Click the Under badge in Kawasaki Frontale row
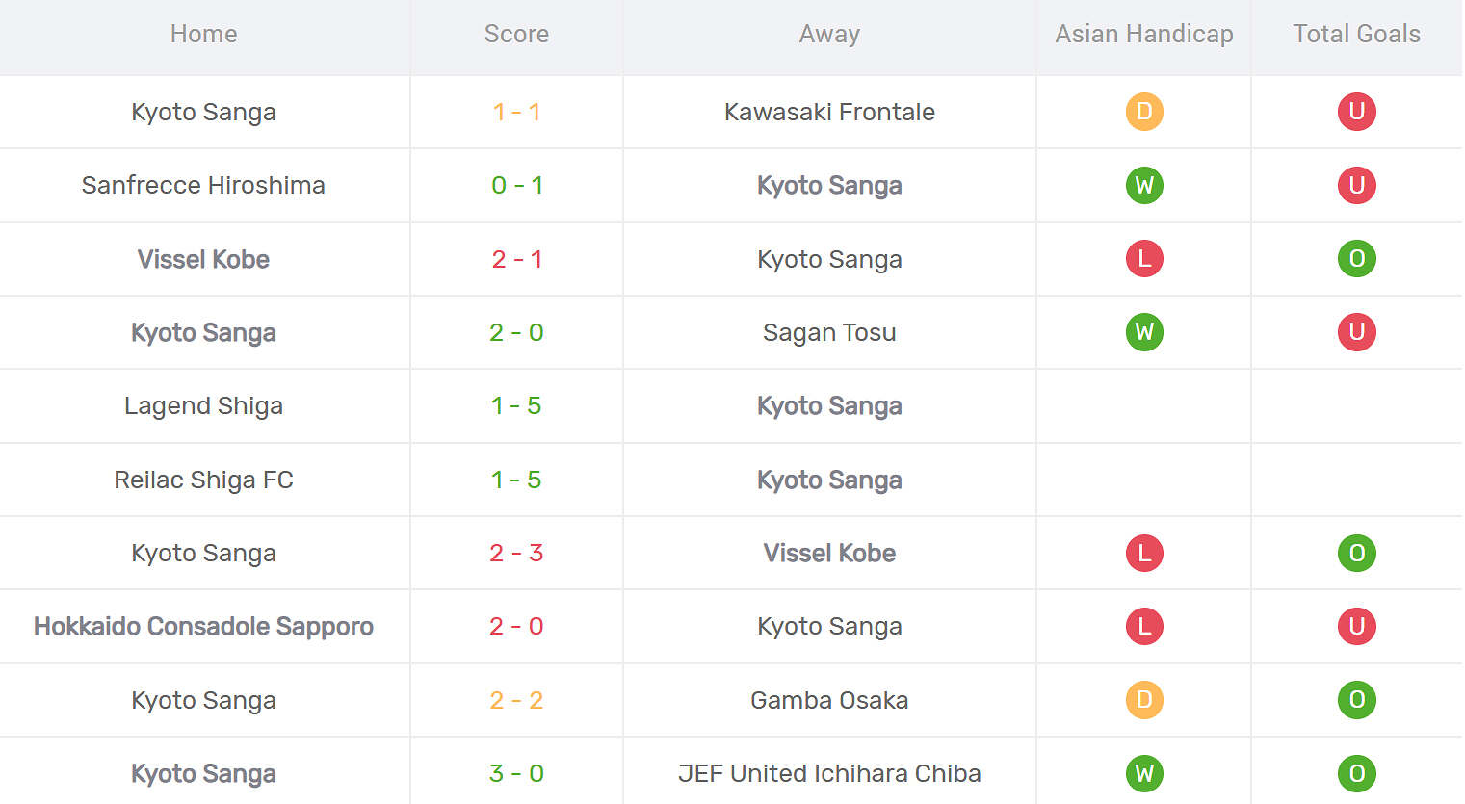 (x=1356, y=112)
